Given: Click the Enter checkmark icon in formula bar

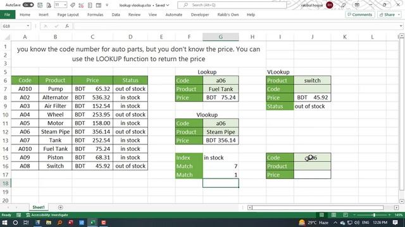Looking at the screenshot, I should (x=56, y=26).
